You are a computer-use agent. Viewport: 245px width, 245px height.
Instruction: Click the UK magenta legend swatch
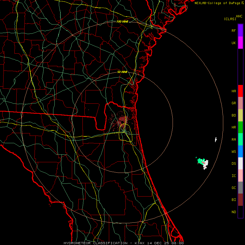[x=240, y=43]
